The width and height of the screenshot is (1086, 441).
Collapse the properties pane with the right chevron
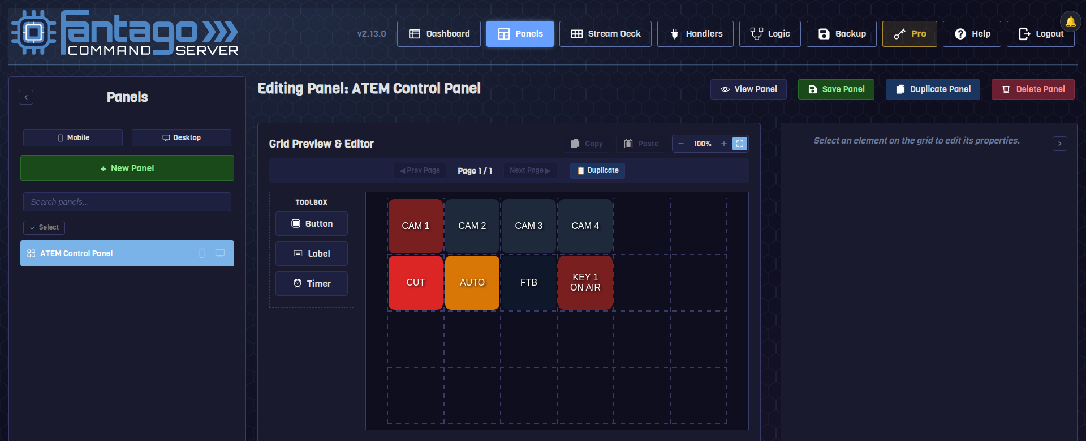coord(1060,144)
